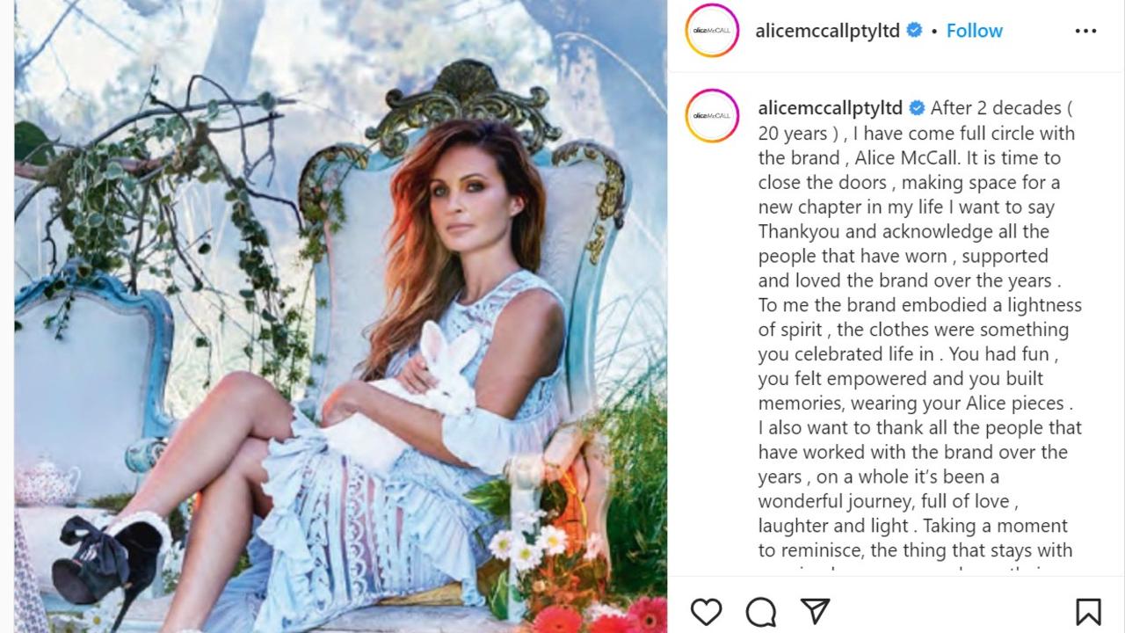Share post via paper plane icon

(815, 611)
